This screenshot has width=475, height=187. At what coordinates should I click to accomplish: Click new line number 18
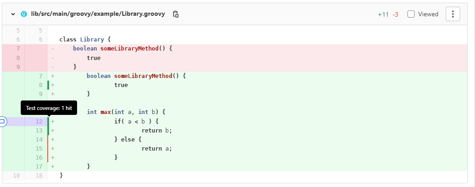[39, 175]
